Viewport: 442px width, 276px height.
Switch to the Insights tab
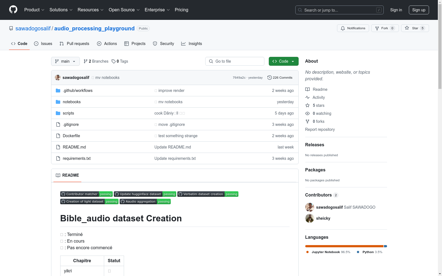point(192,44)
